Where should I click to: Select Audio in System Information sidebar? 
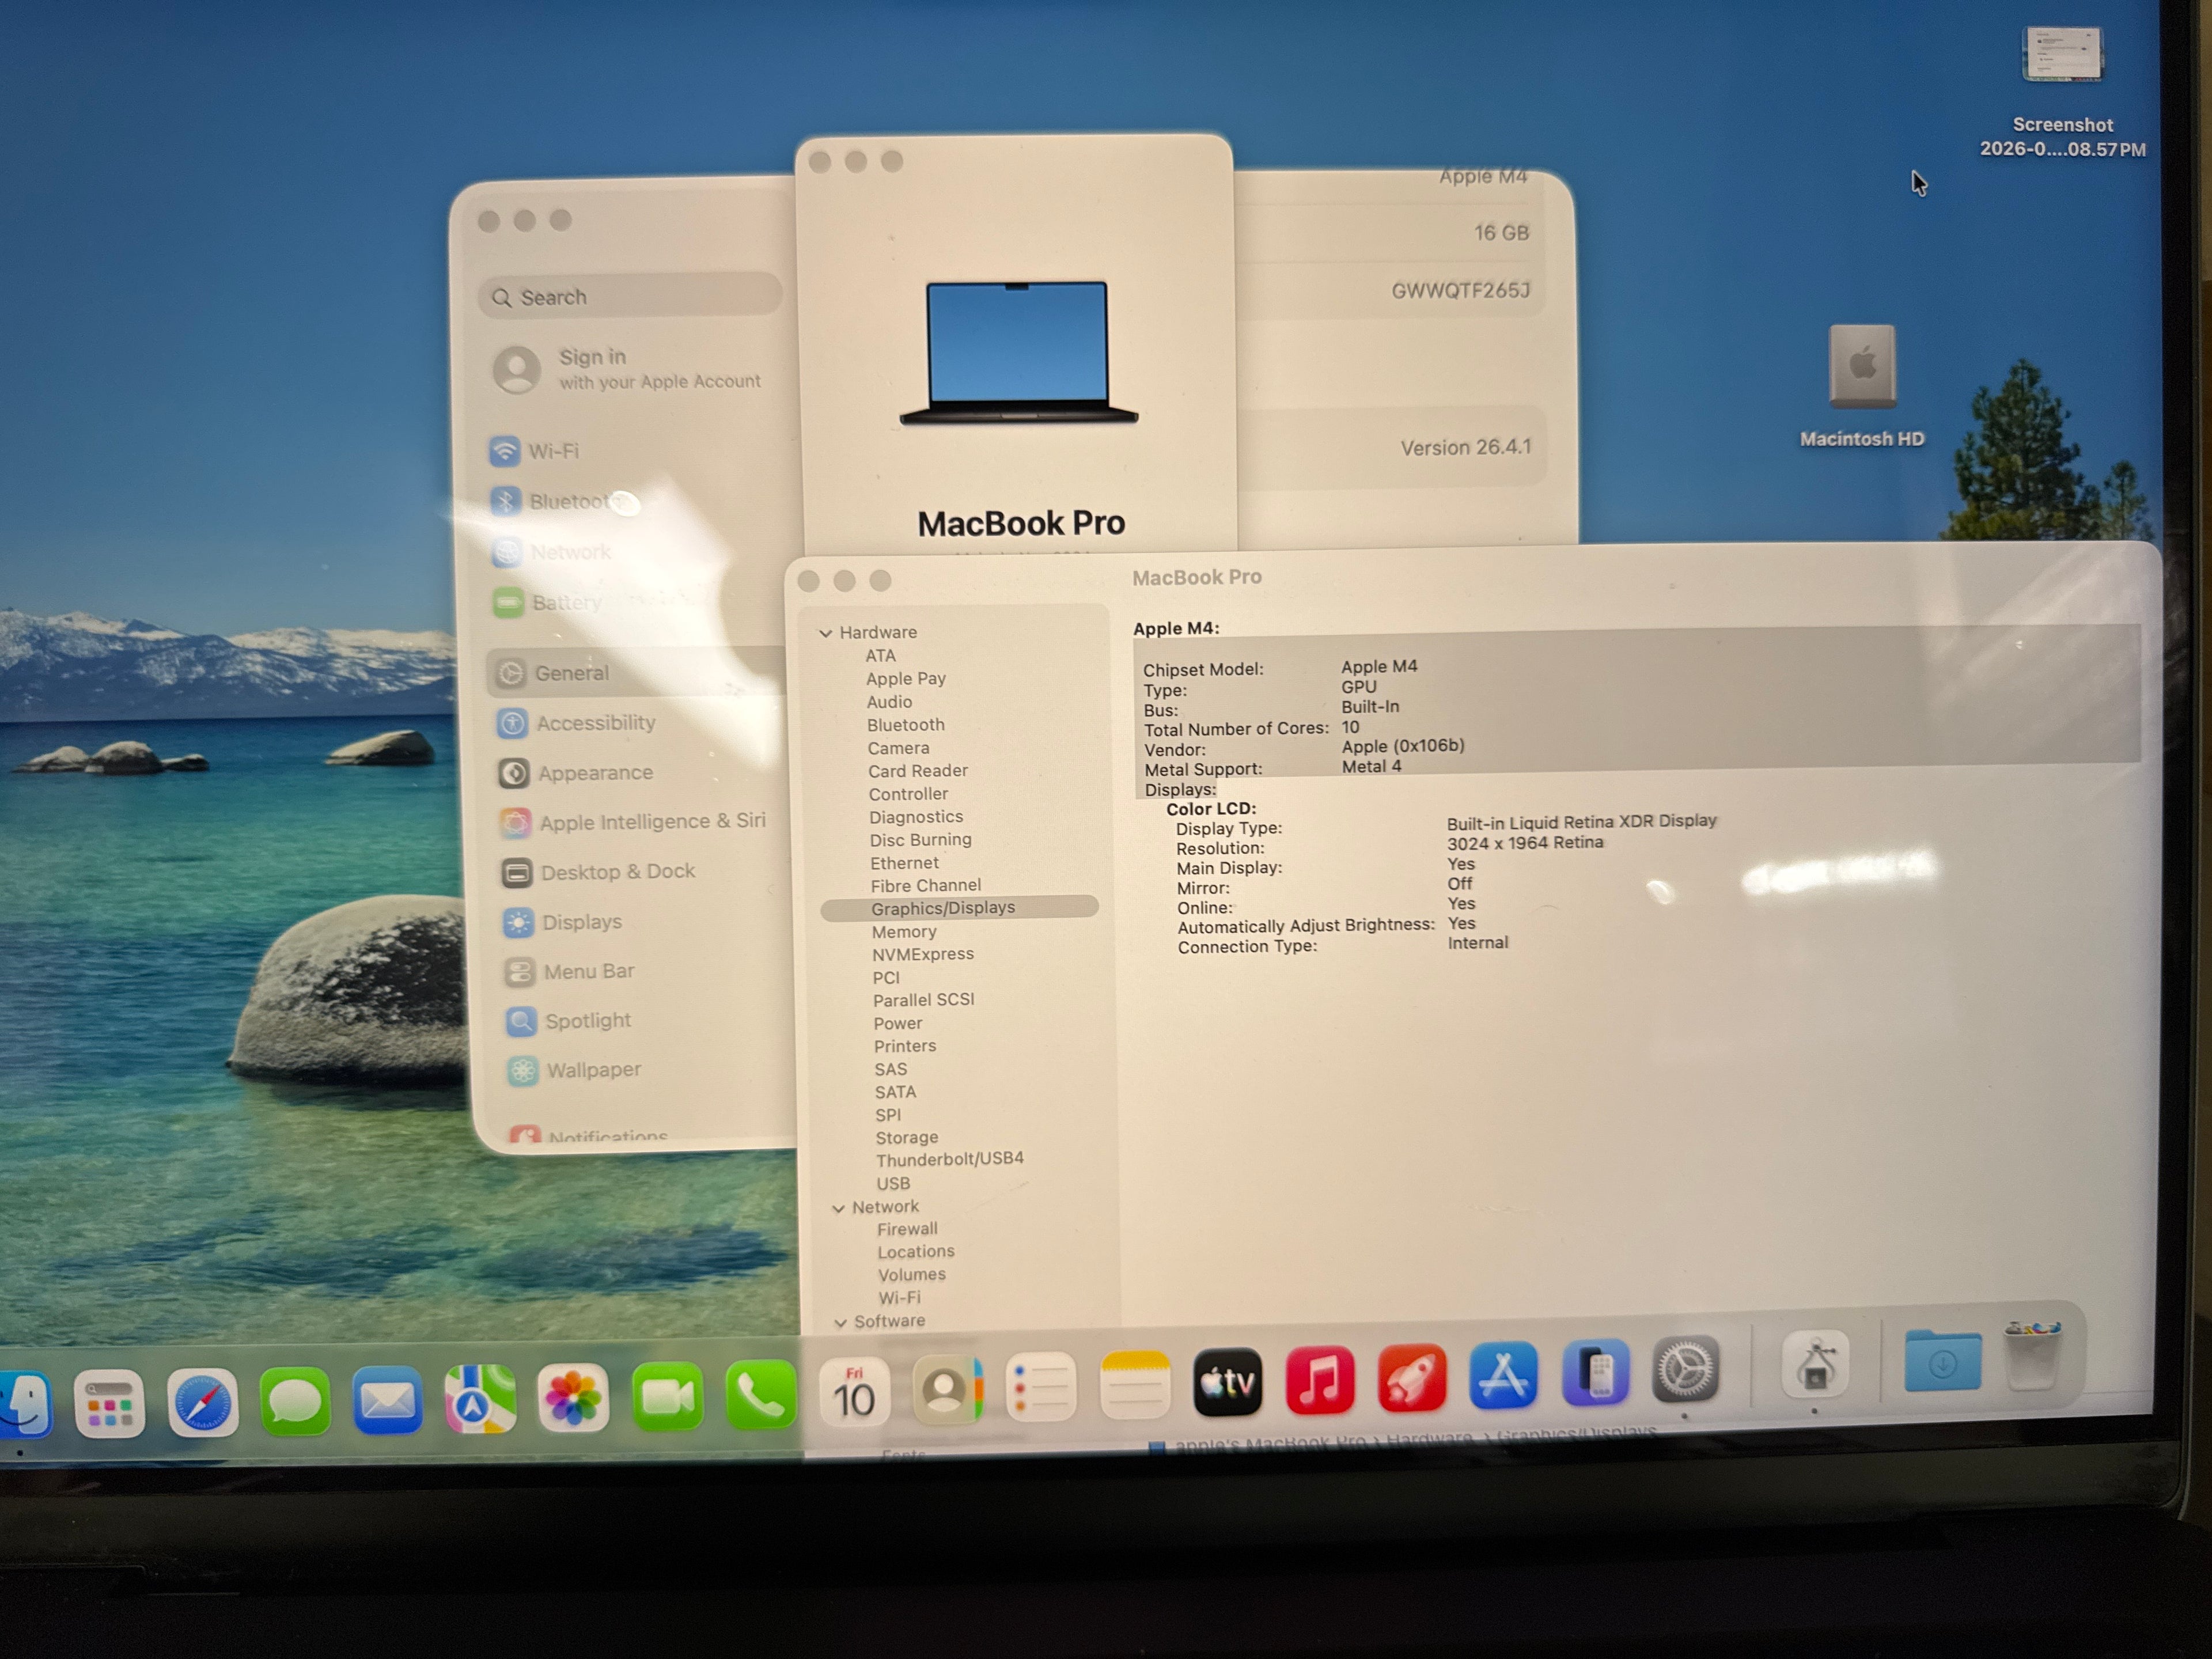tap(889, 702)
